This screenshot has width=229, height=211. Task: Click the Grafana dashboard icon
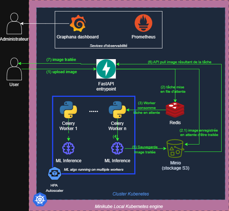tap(78, 23)
